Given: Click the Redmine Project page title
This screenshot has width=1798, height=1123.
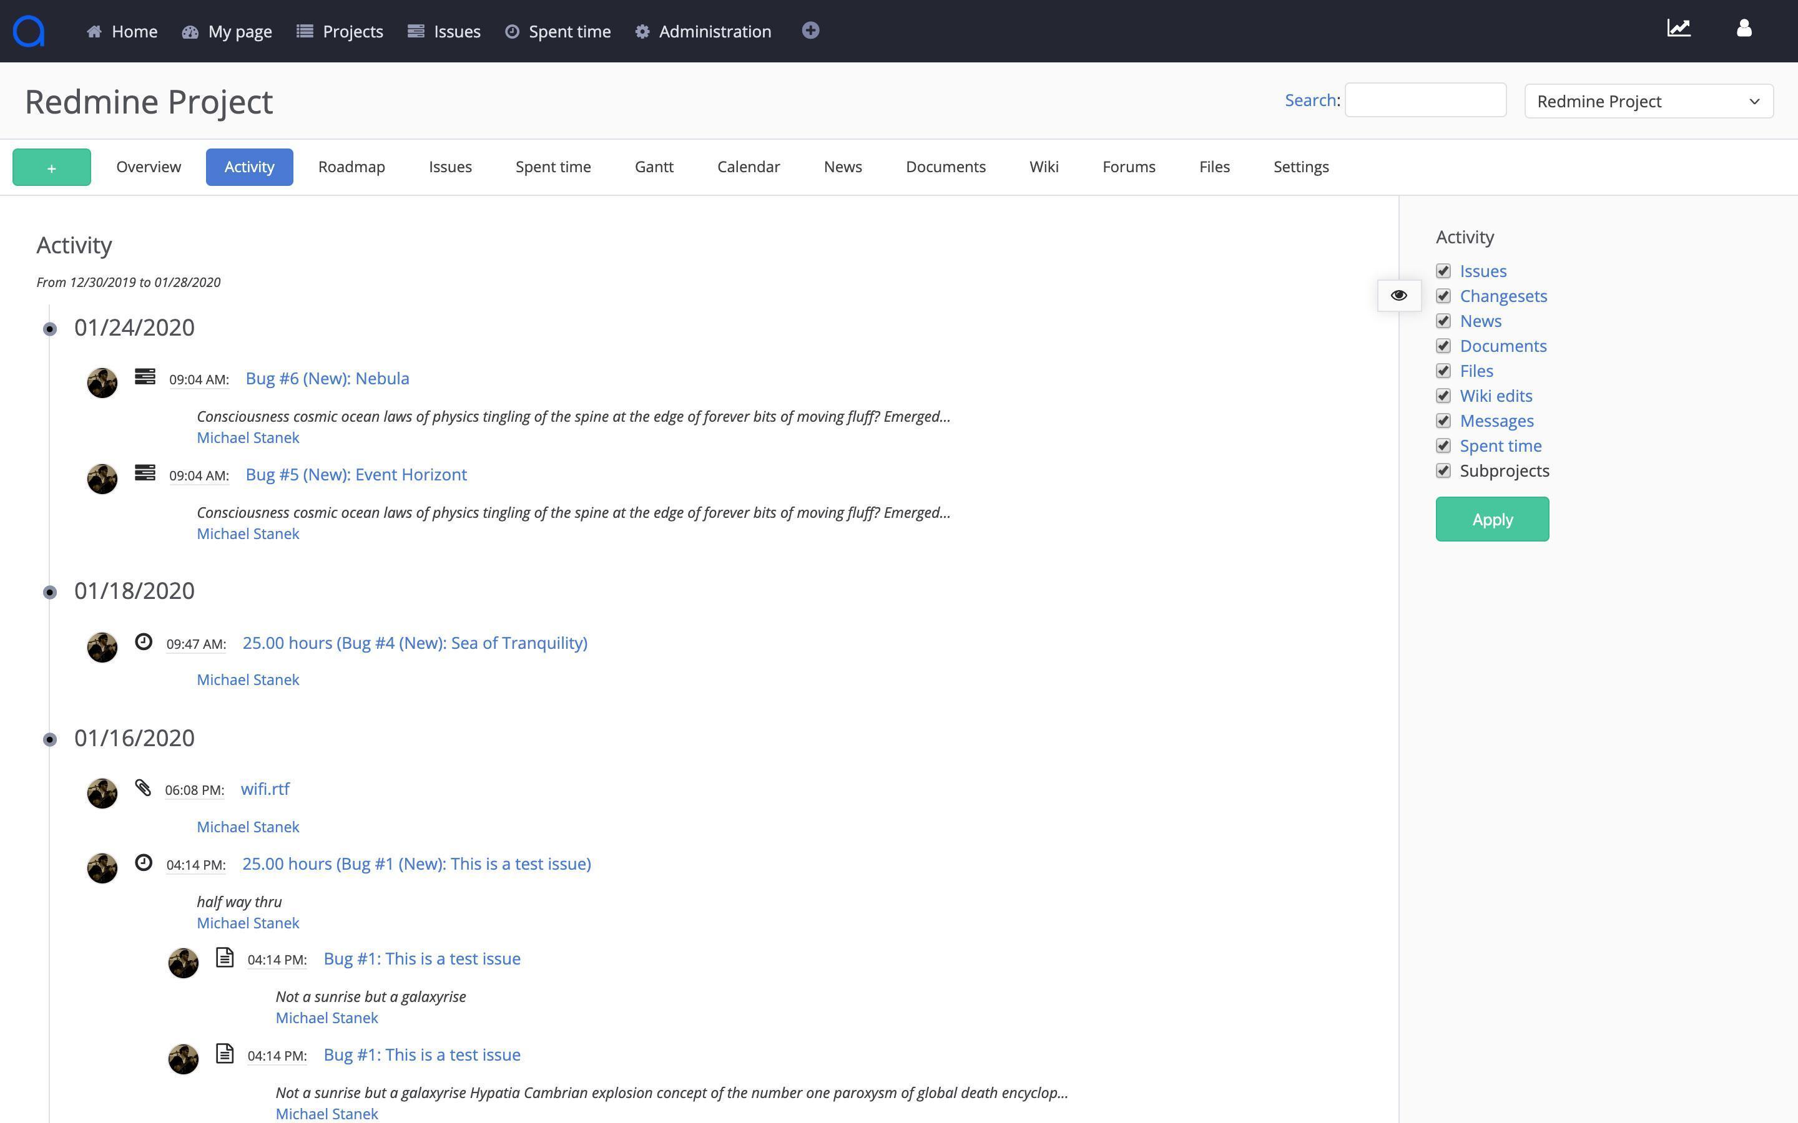Looking at the screenshot, I should (x=149, y=102).
